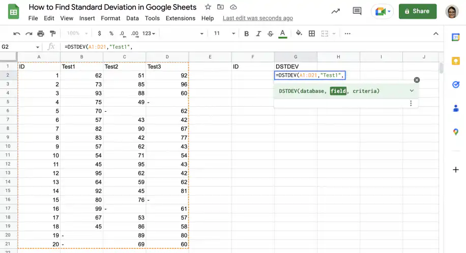Undo the last action
This screenshot has width=466, height=253.
click(17, 34)
